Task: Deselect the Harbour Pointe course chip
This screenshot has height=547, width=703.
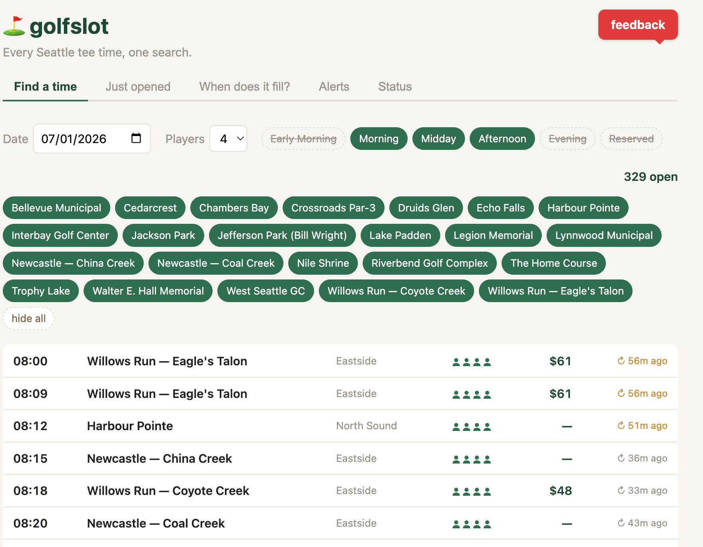Action: click(x=584, y=208)
